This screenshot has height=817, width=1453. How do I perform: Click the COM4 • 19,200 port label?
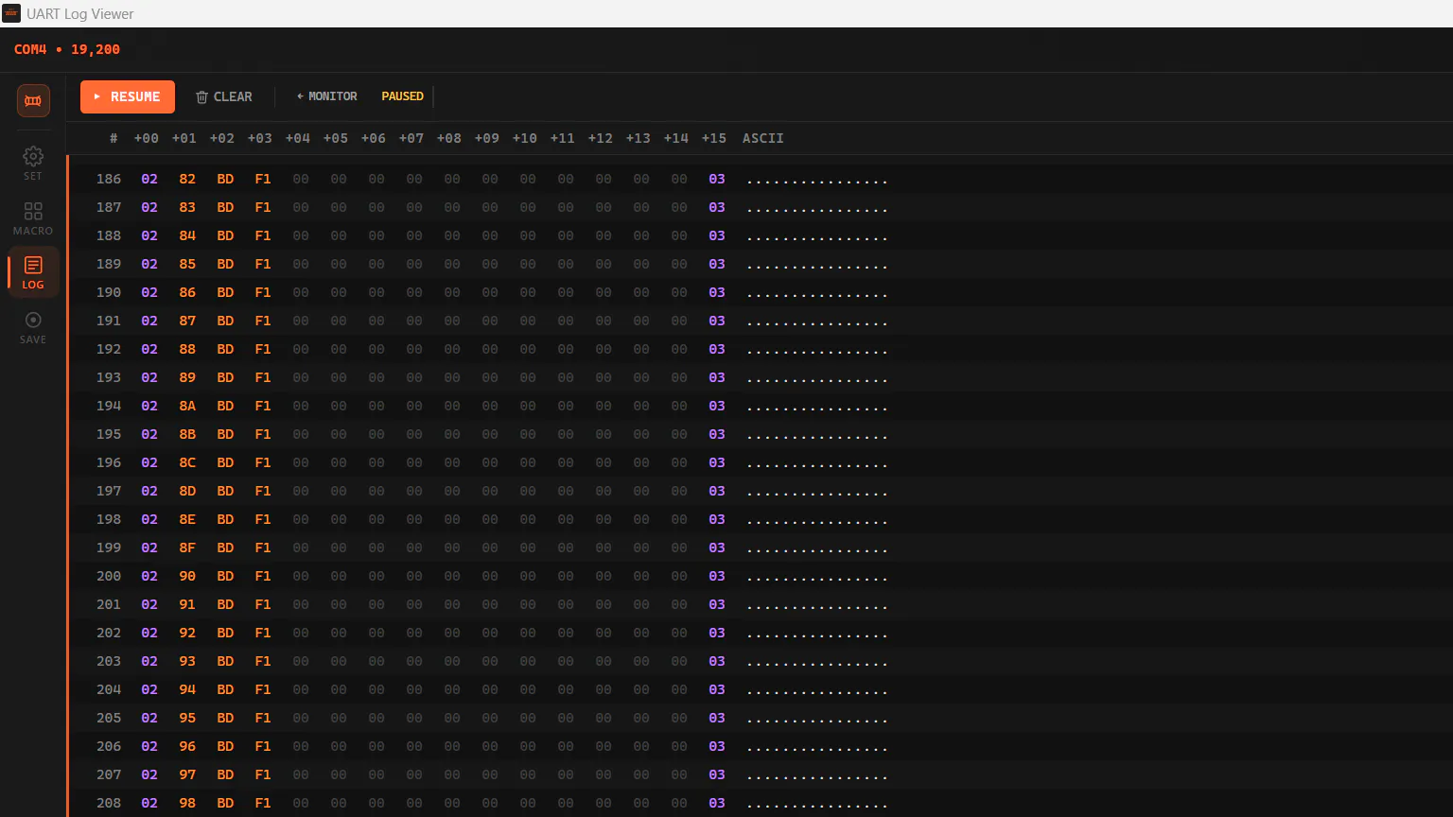[67, 49]
